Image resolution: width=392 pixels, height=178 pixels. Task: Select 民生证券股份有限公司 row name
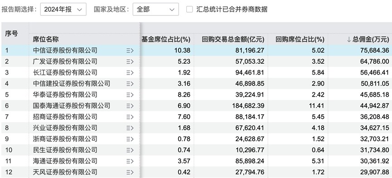coord(65,150)
